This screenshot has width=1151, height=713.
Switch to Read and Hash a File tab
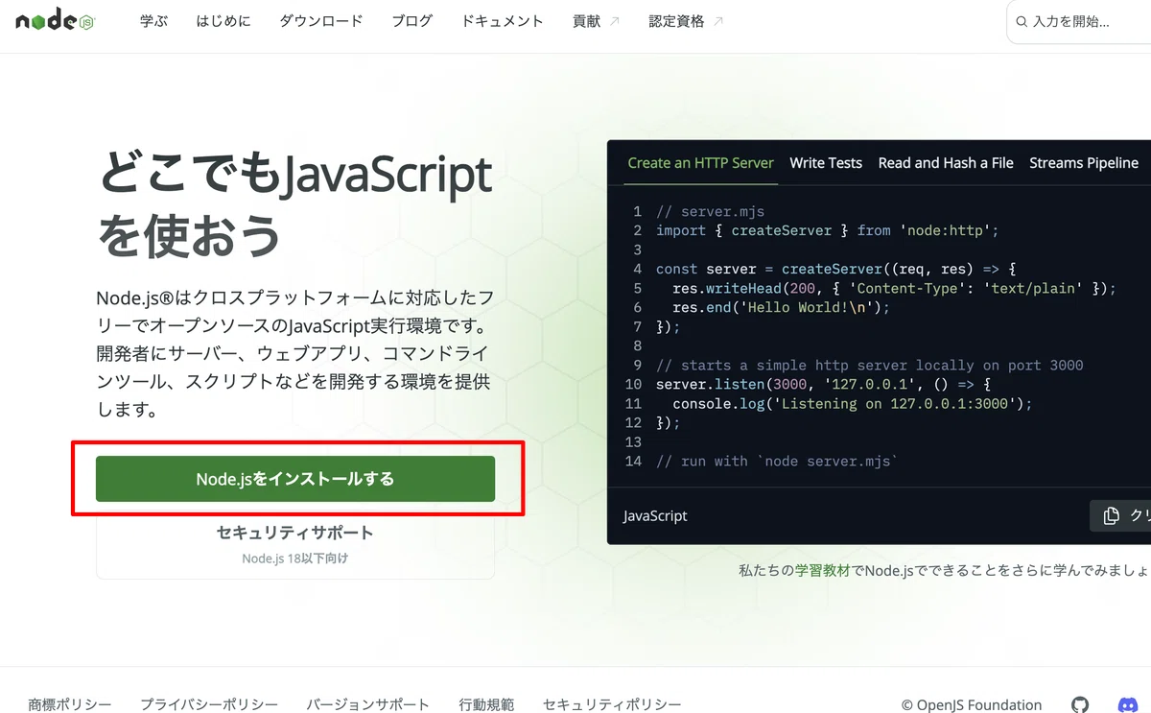(x=946, y=163)
